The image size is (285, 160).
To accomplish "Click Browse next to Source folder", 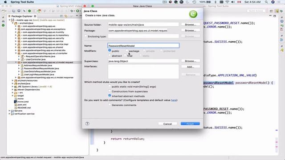I will coord(191,24).
